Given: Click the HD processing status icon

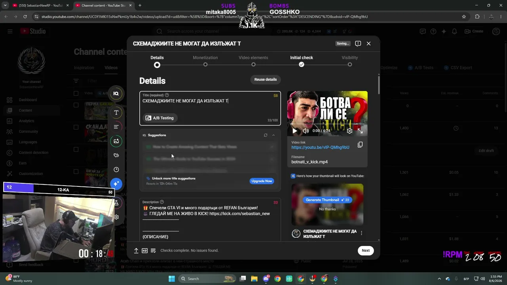Looking at the screenshot, I should [x=145, y=251].
